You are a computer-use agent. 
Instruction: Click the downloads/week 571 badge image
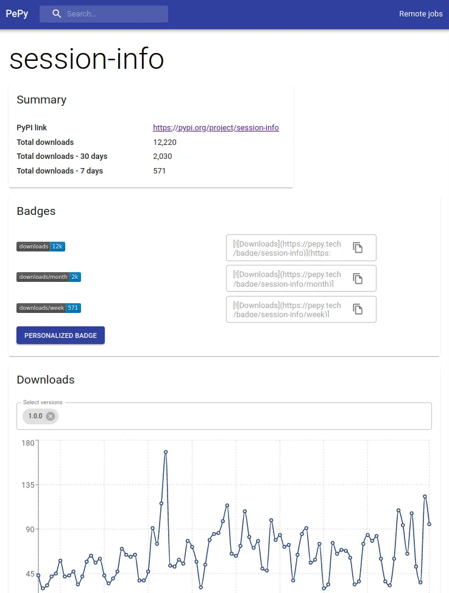[x=48, y=308]
